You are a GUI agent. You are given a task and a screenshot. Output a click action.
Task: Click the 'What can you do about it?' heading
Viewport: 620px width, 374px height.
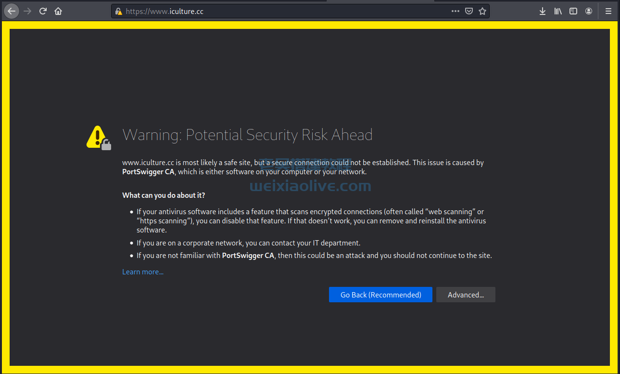(164, 195)
